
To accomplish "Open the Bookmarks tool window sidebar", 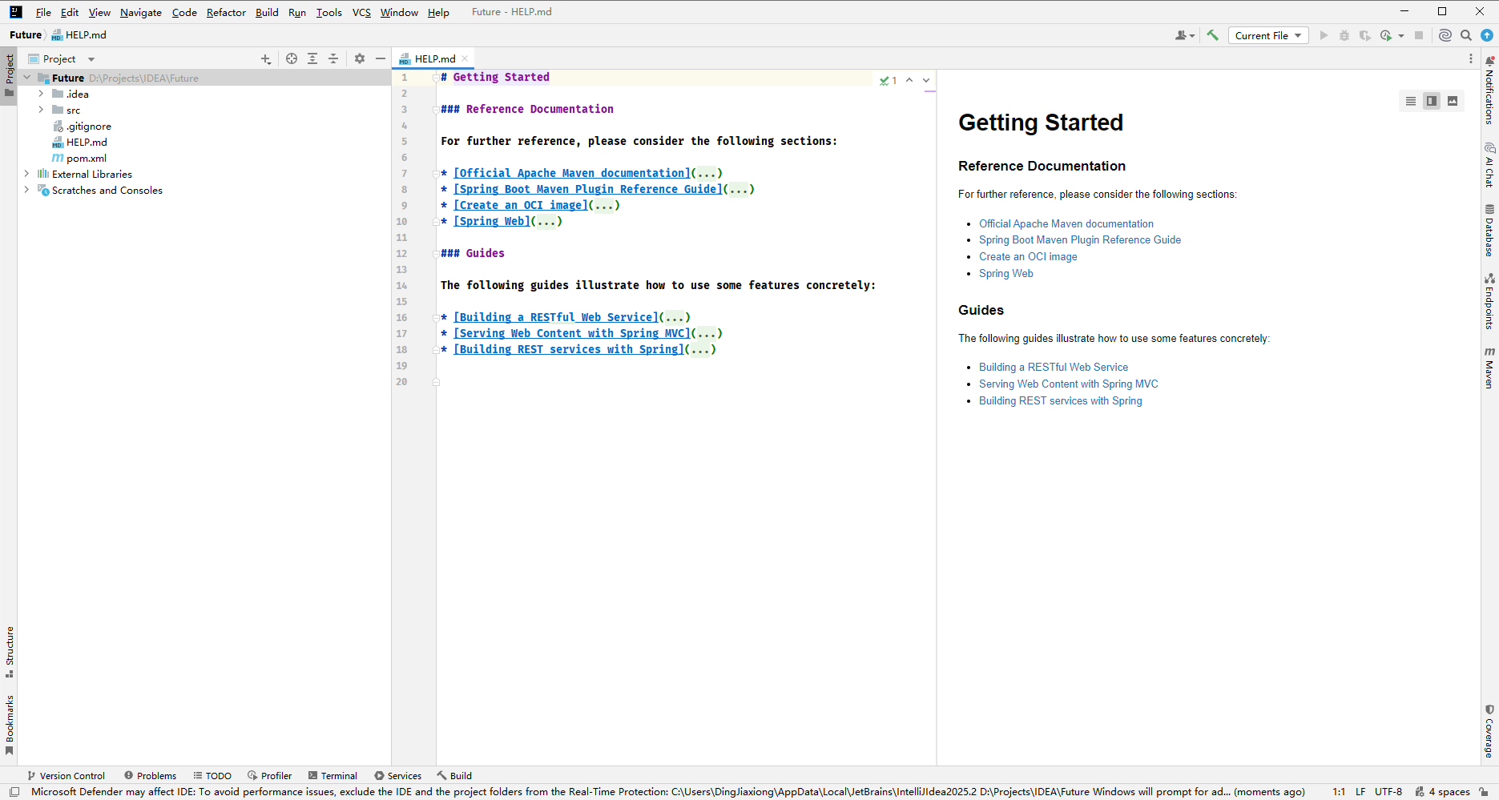I will coord(10,725).
